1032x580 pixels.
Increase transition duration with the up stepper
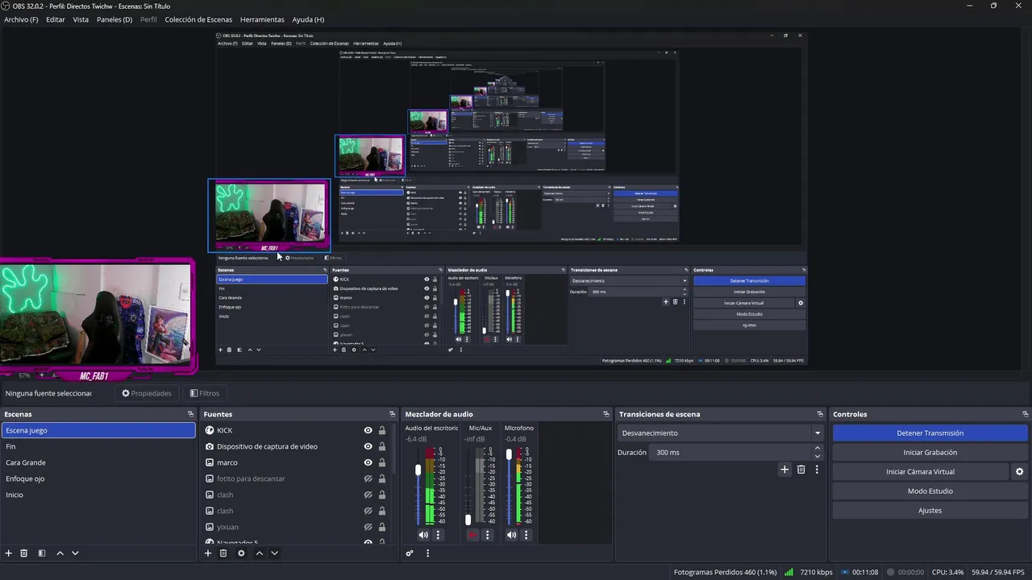pyautogui.click(x=818, y=449)
